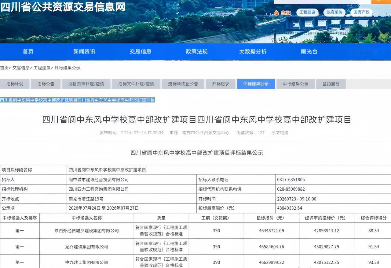Click 中标候选人名称 column header

pos(87,218)
